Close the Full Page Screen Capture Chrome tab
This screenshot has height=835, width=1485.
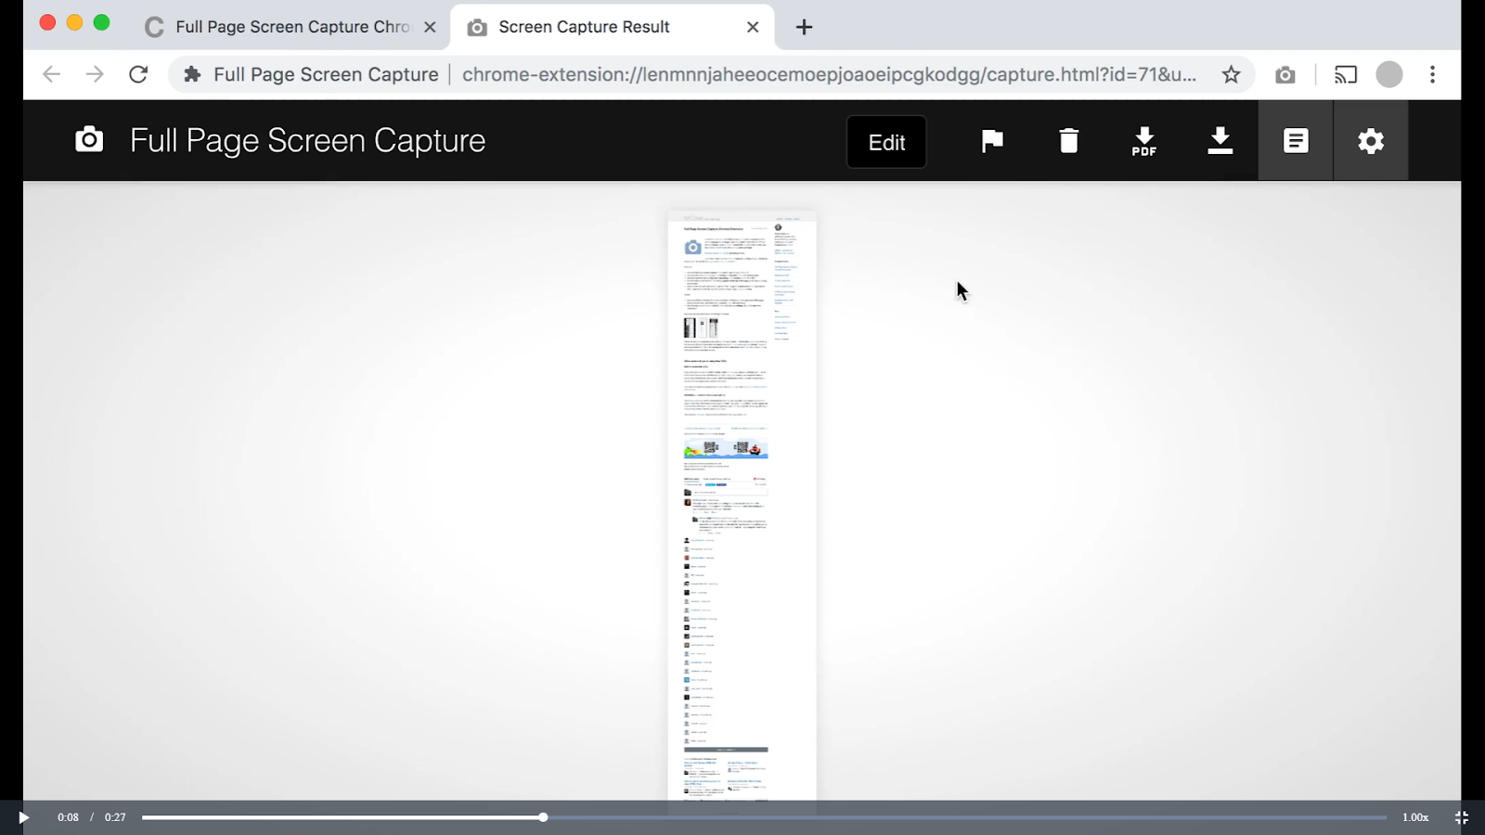tap(430, 27)
